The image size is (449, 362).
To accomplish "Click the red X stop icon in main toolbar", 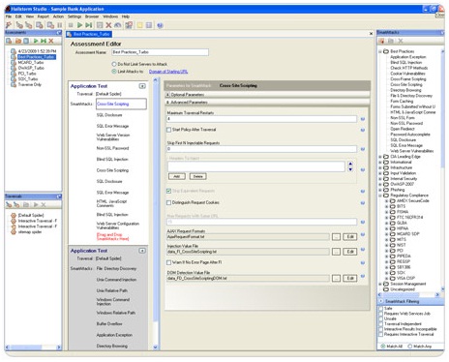I will pos(108,25).
